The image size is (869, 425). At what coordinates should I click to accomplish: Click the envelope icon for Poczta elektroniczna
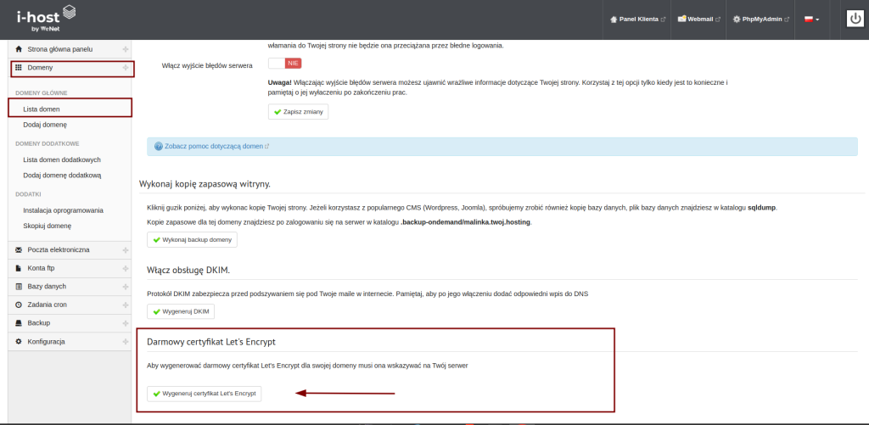click(19, 250)
